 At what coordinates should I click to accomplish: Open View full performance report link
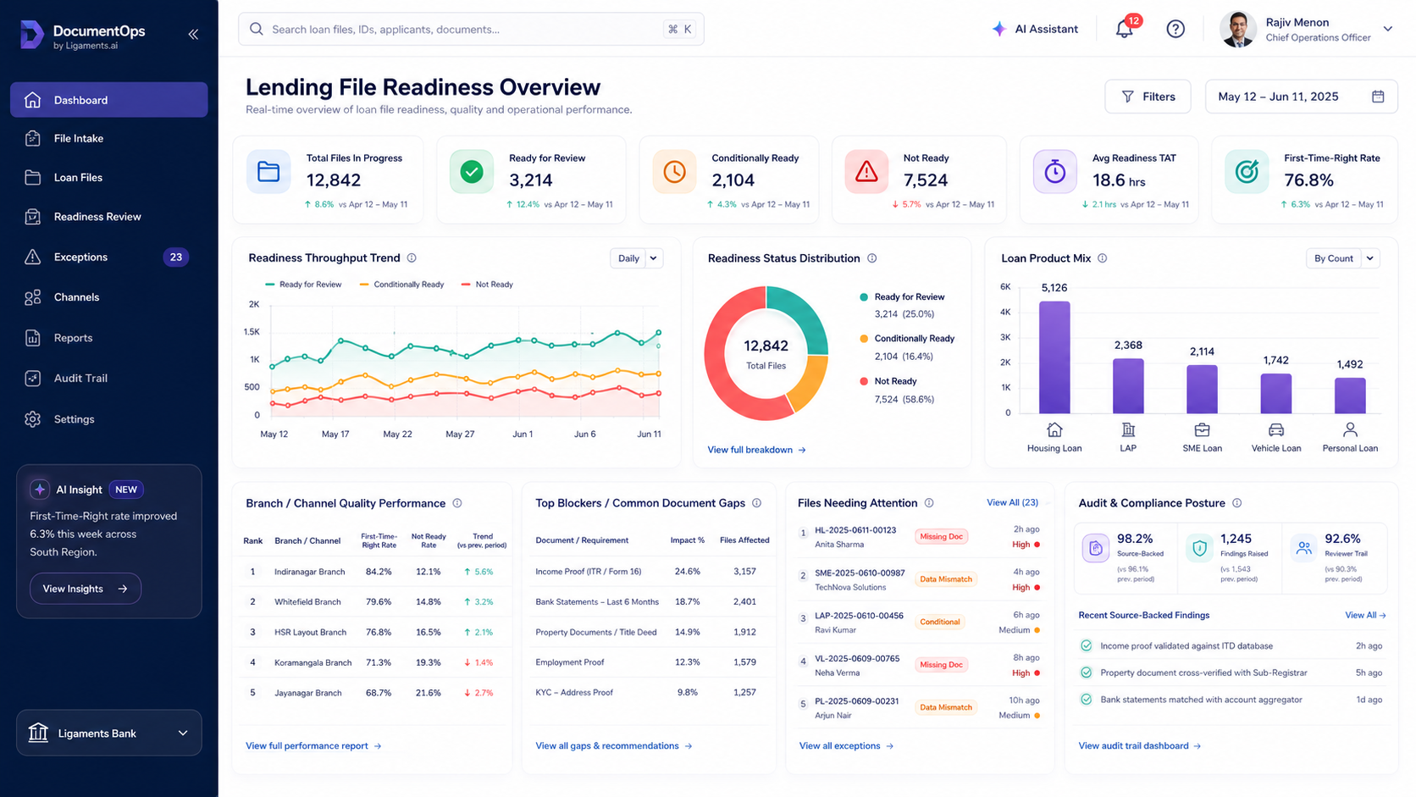pyautogui.click(x=313, y=746)
